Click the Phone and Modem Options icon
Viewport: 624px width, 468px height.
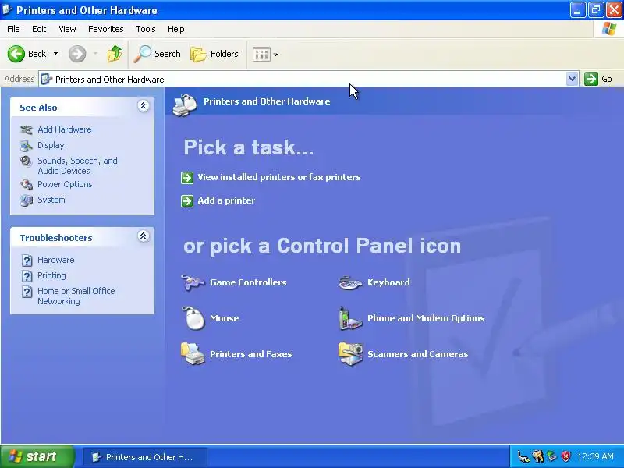click(349, 318)
